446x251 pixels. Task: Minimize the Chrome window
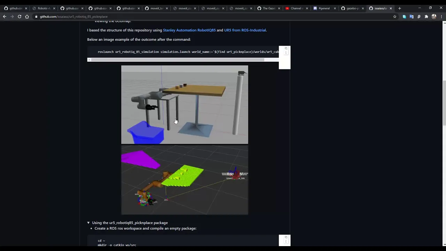[x=420, y=8]
